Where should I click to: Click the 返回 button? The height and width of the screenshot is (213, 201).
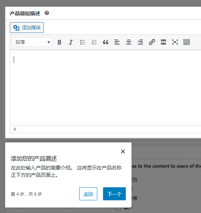pos(88,194)
